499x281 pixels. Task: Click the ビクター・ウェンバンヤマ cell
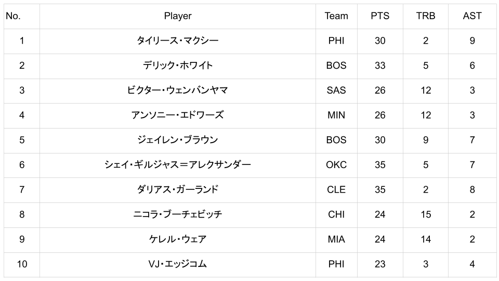click(178, 91)
